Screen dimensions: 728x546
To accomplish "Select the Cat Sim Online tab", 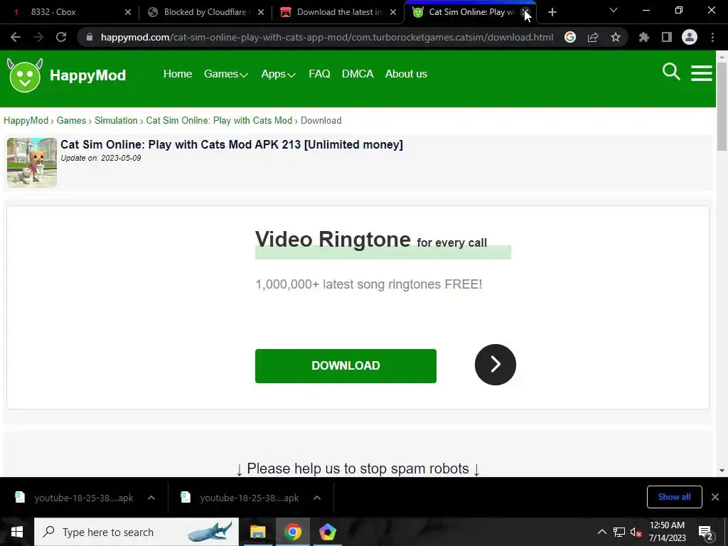I will pyautogui.click(x=470, y=13).
